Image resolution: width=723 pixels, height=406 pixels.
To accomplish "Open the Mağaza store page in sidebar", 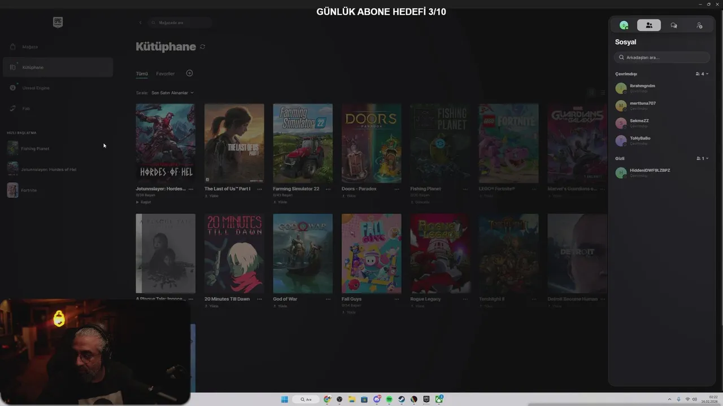I will (x=58, y=47).
